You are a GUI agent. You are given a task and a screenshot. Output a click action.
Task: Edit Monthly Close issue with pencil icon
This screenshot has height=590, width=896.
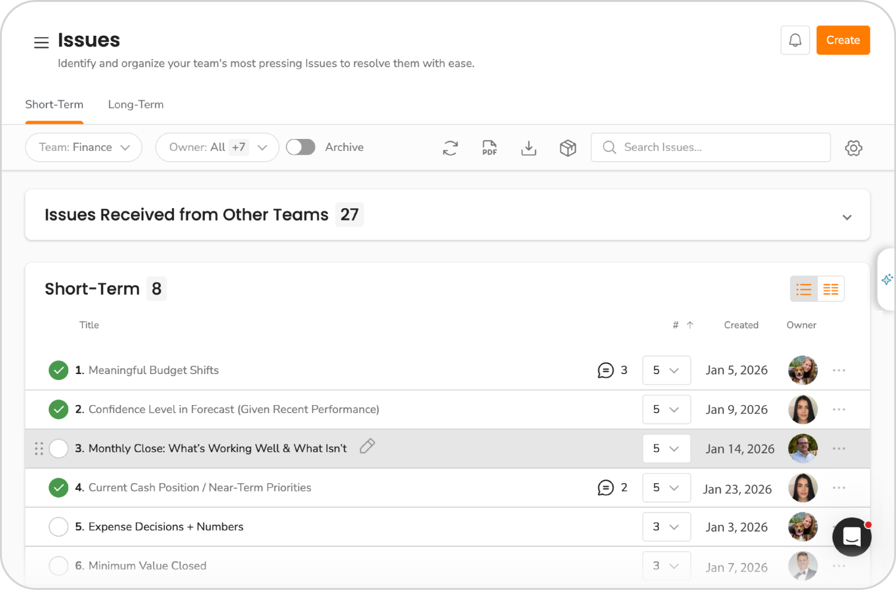click(367, 446)
